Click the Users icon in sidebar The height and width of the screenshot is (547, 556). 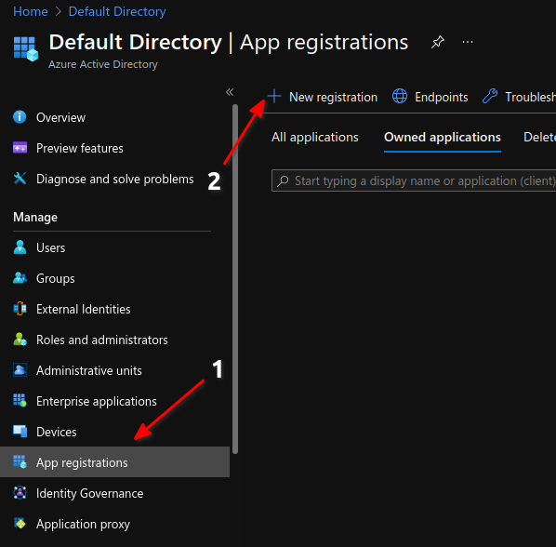coord(20,247)
